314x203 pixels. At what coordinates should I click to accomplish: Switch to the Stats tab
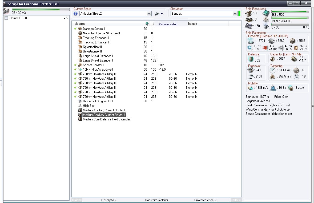(x=236, y=200)
